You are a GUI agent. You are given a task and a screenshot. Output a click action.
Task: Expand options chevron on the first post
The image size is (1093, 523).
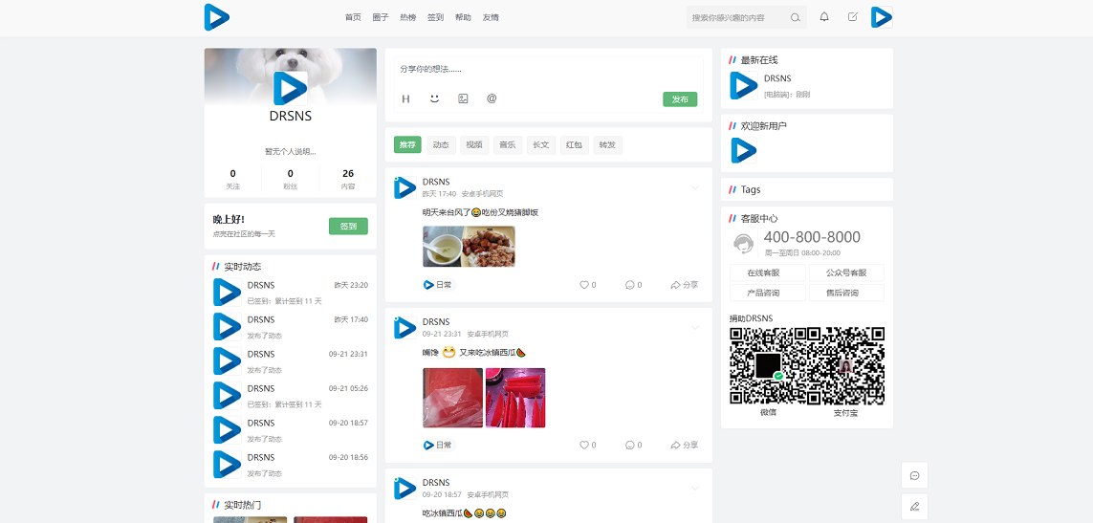pos(695,187)
